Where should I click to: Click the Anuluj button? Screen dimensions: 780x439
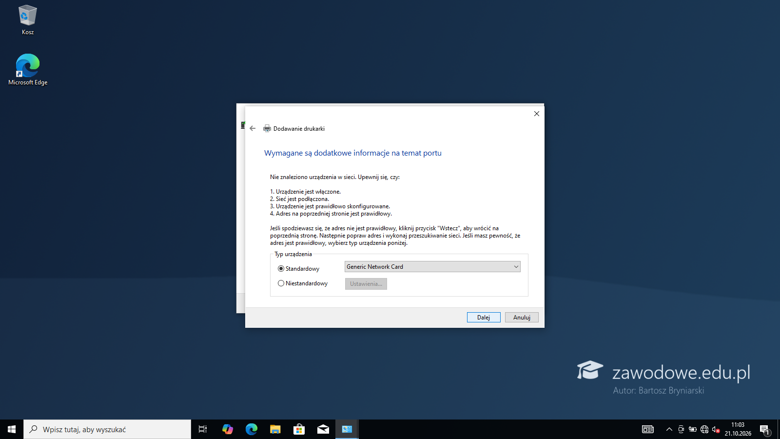coord(522,318)
